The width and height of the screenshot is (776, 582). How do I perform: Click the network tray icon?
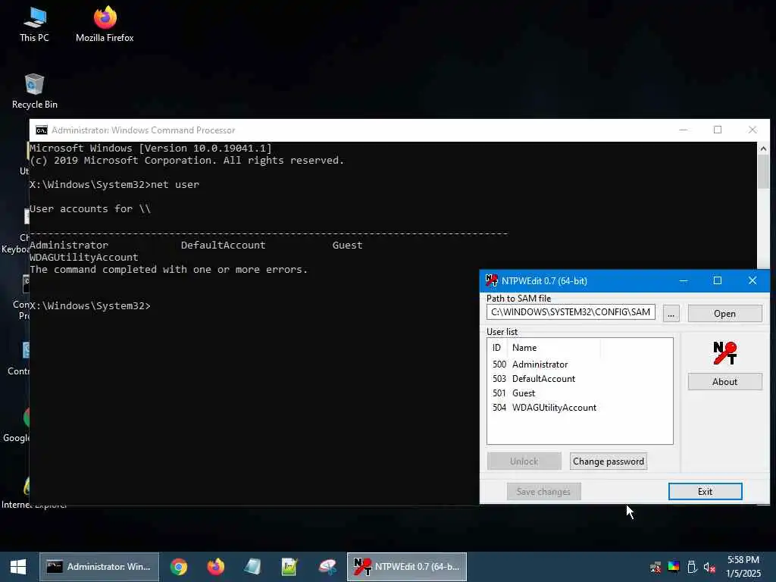click(x=656, y=567)
